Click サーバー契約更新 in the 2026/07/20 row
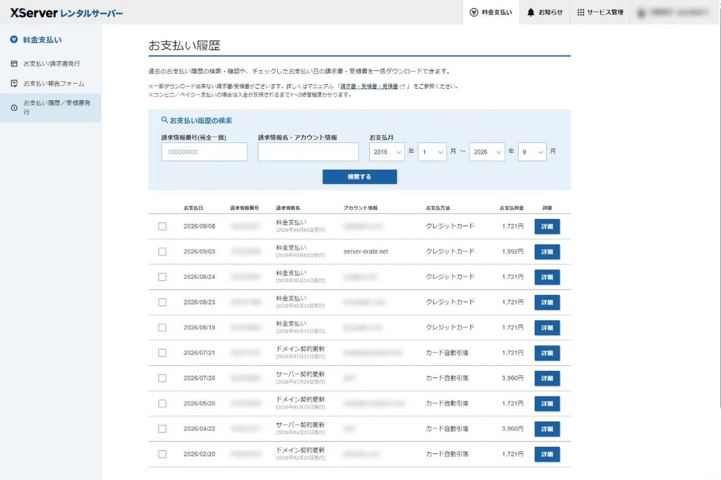721x480 pixels. pos(300,374)
